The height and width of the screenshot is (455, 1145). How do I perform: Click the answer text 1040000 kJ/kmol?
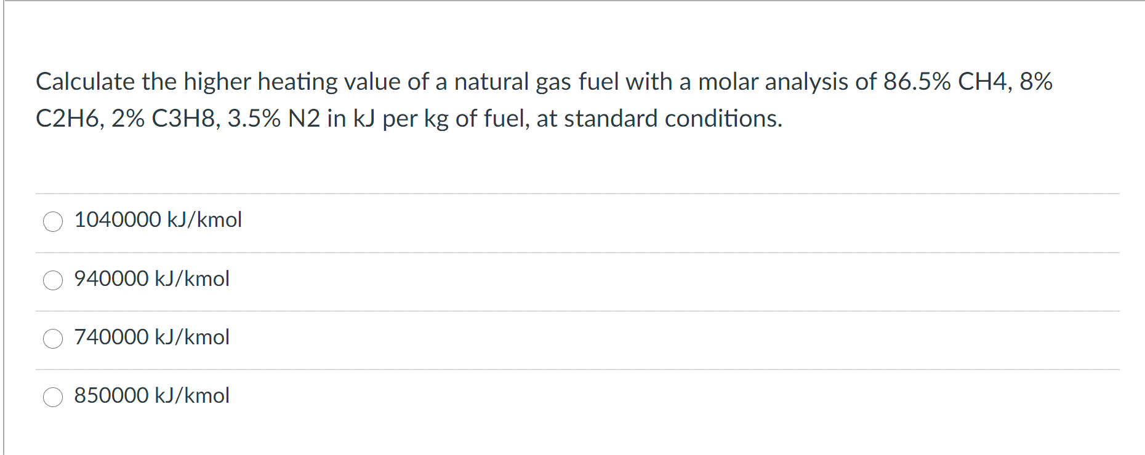tap(158, 220)
